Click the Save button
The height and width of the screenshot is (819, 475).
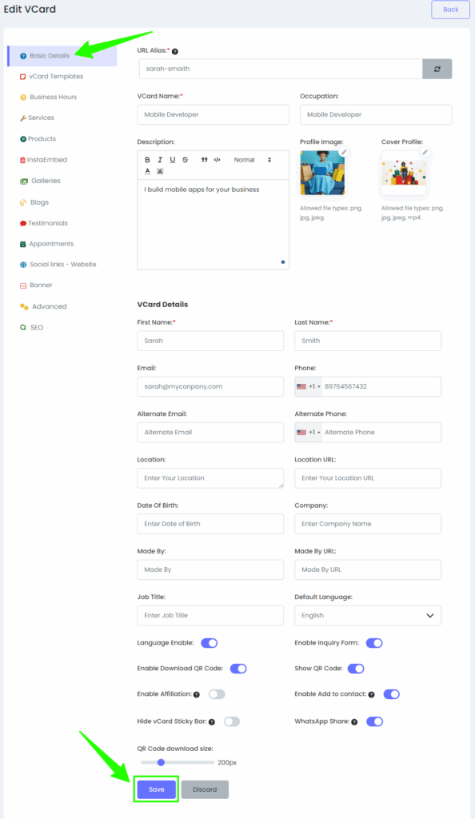157,789
